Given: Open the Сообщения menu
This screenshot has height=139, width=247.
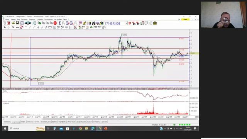Looking at the screenshot, I should 48,19.
